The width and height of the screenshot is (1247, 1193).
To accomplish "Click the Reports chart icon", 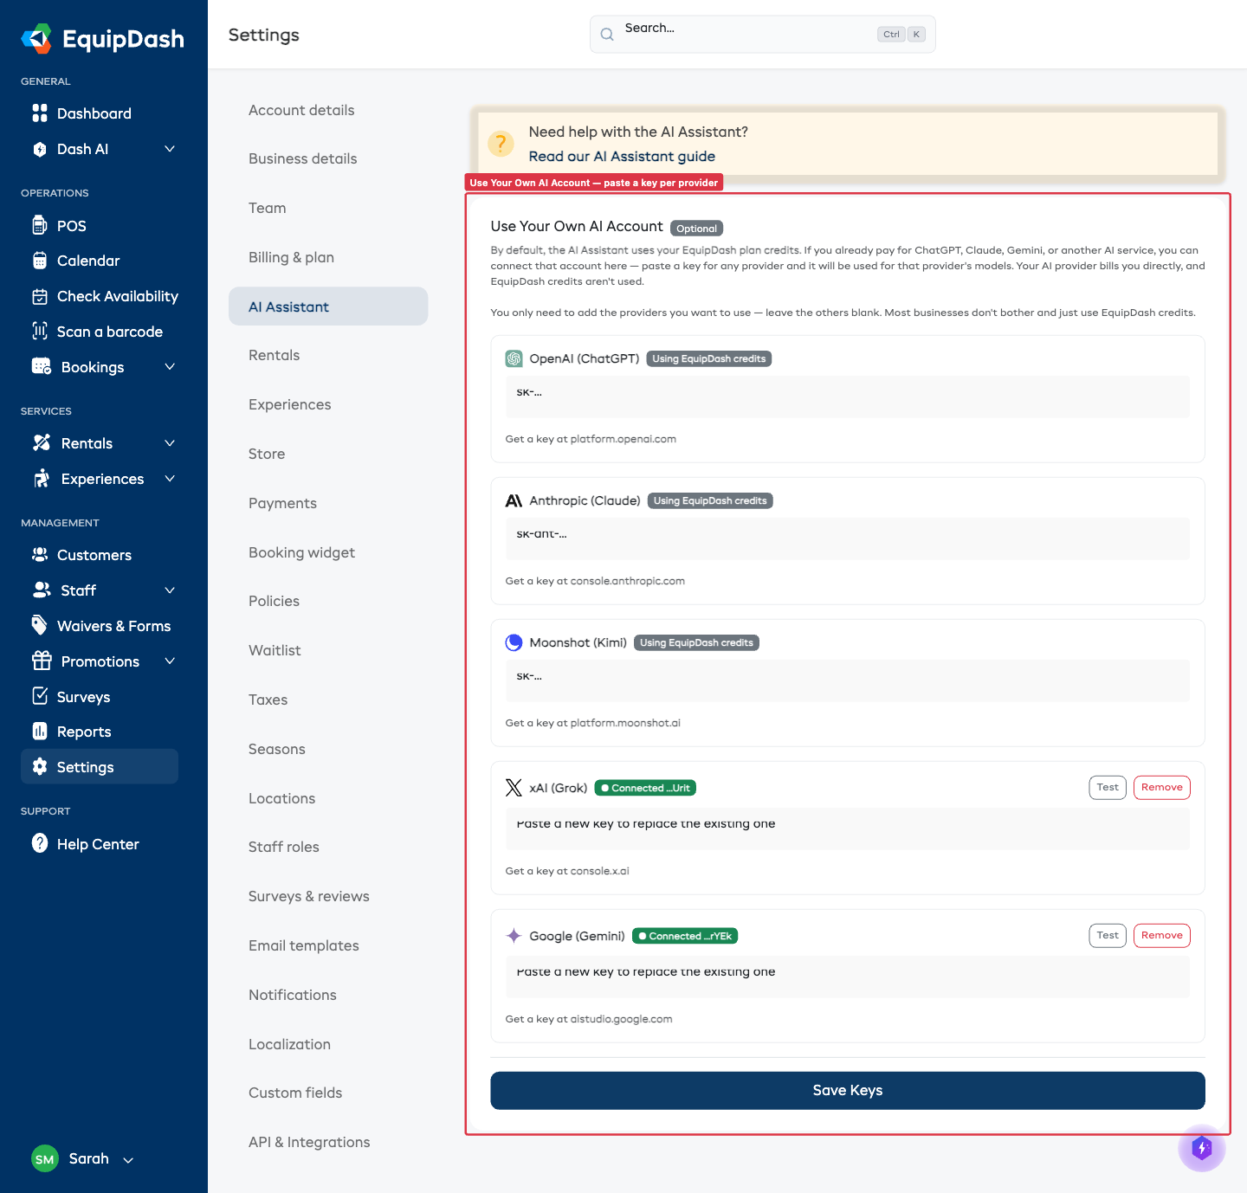I will (40, 731).
